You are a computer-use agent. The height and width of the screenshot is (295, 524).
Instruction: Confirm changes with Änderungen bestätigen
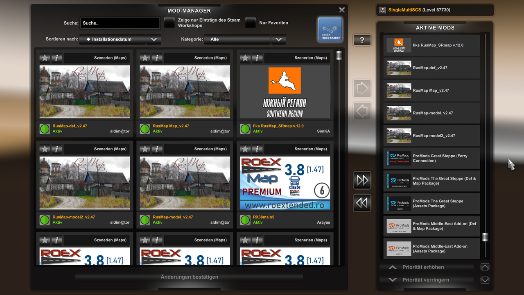pyautogui.click(x=189, y=277)
